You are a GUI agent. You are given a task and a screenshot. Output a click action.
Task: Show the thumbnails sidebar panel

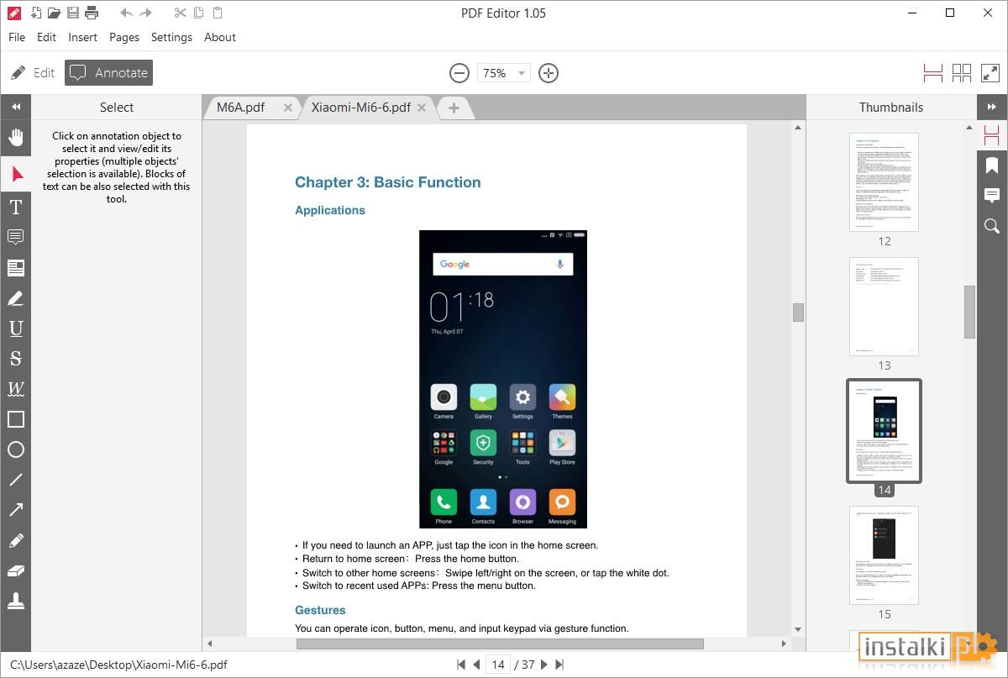click(992, 135)
